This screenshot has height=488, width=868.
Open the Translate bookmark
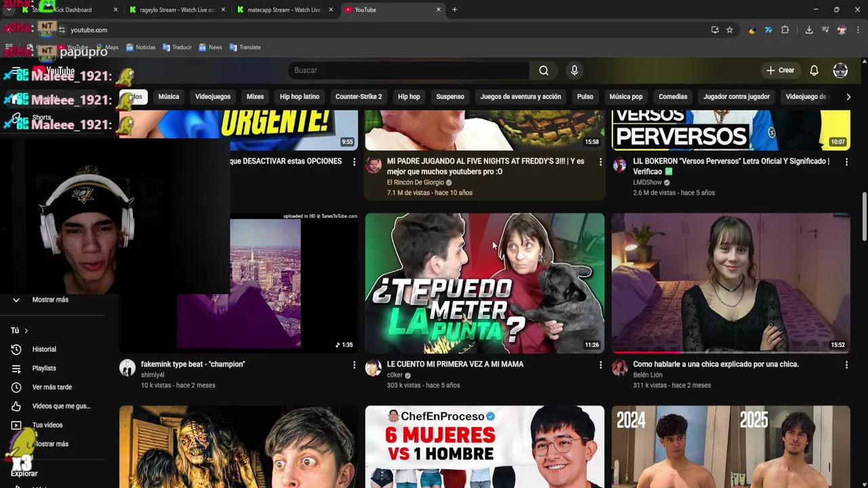pyautogui.click(x=245, y=47)
